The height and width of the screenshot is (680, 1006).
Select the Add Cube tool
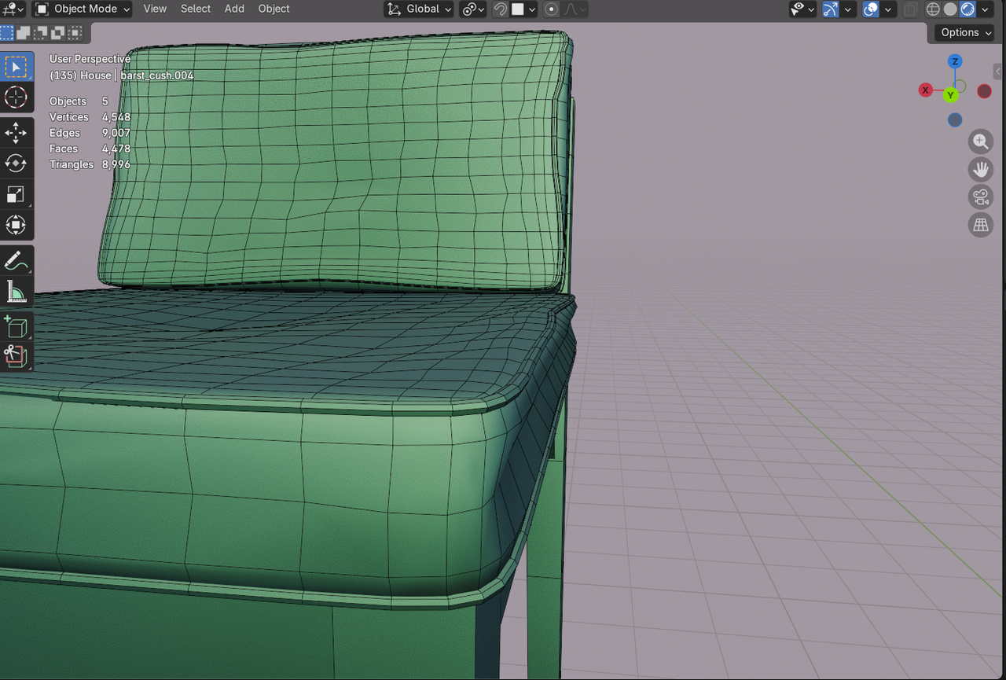pos(16,326)
